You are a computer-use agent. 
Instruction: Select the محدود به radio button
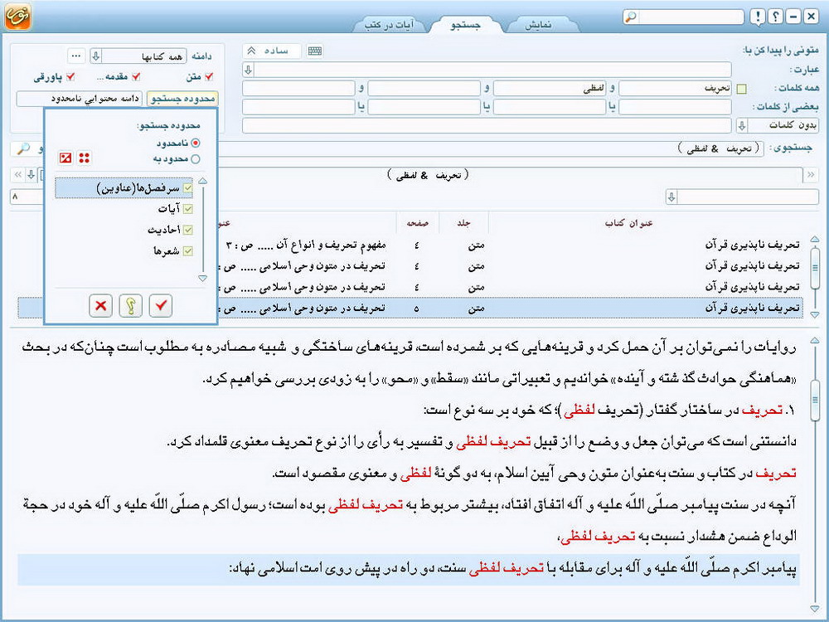click(x=196, y=158)
